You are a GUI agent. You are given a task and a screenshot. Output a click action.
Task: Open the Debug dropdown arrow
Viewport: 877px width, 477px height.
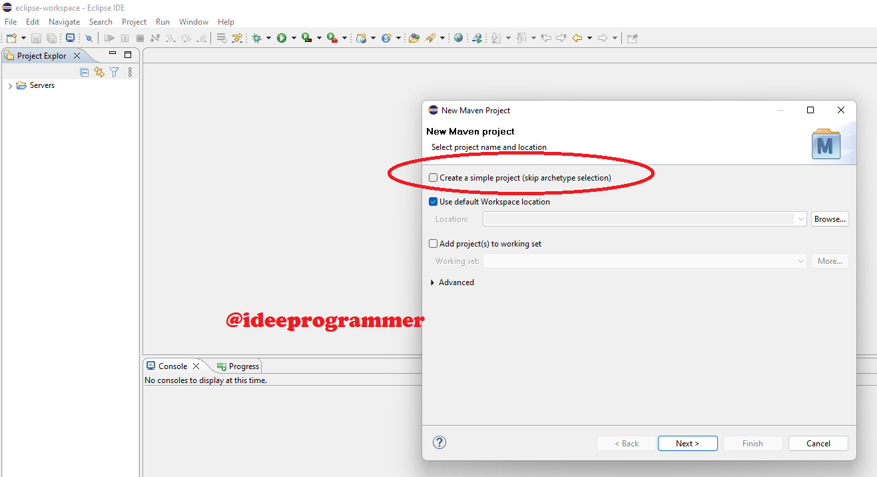(268, 38)
